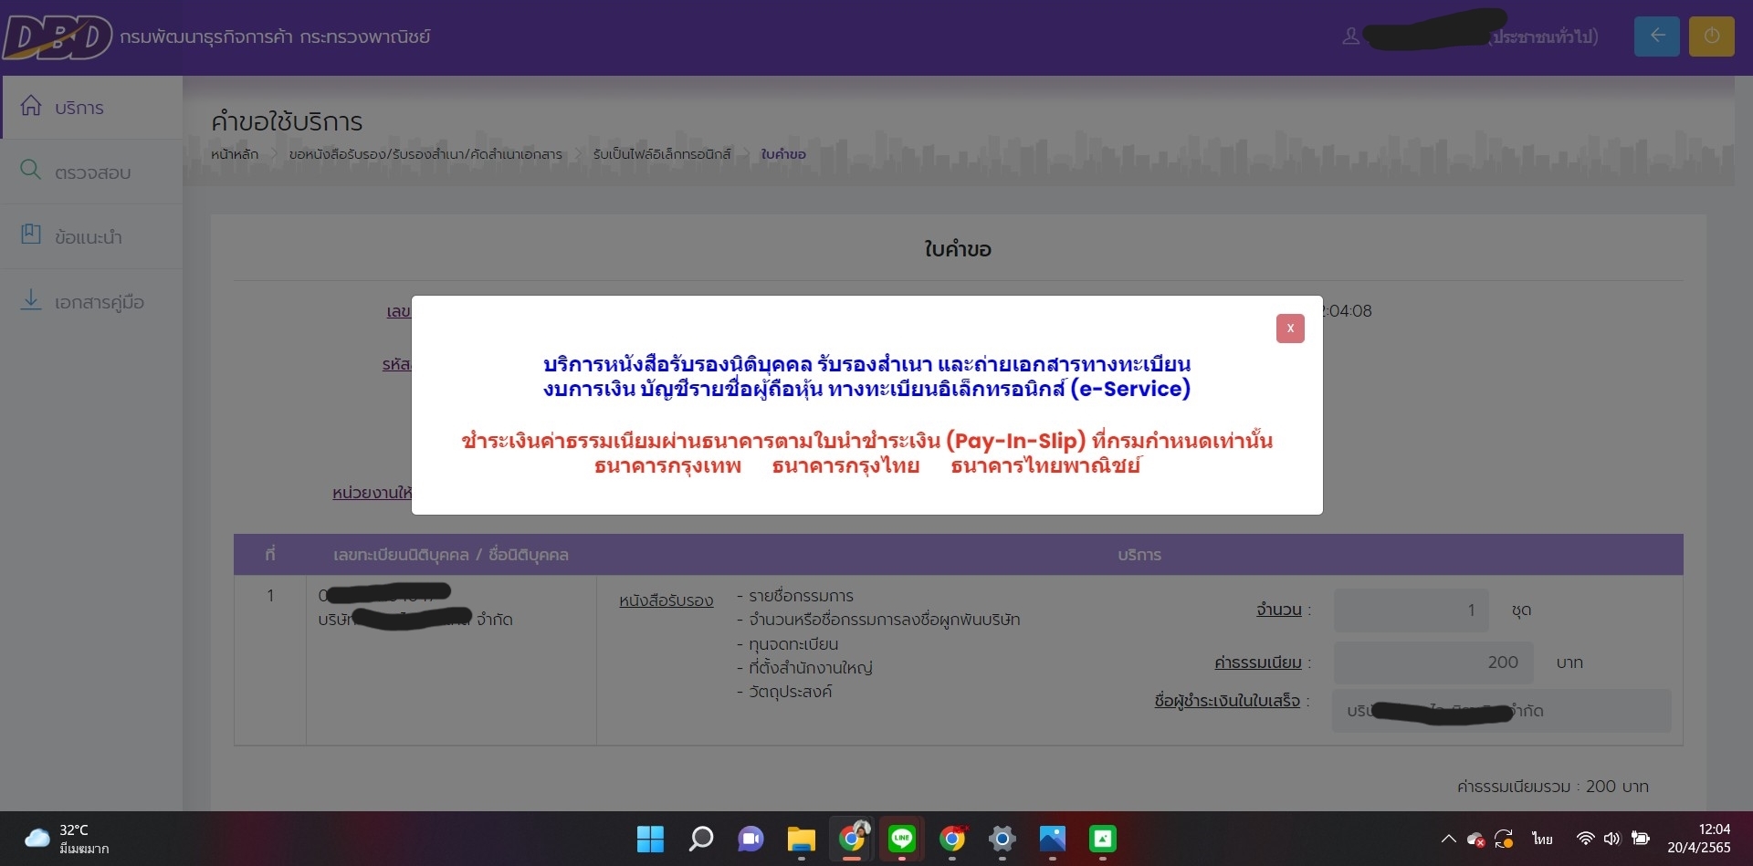Image resolution: width=1753 pixels, height=866 pixels.
Task: Click the หนังสือรับรอง label in table
Action: click(x=666, y=600)
